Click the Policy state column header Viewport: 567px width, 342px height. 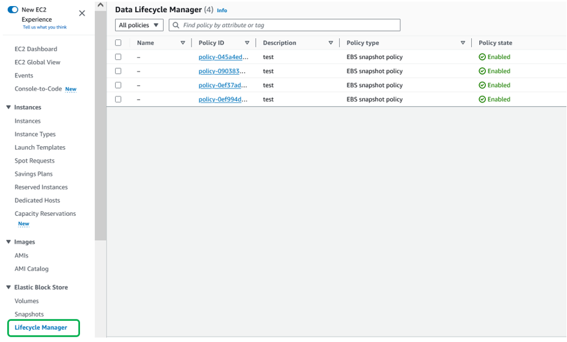coord(496,42)
